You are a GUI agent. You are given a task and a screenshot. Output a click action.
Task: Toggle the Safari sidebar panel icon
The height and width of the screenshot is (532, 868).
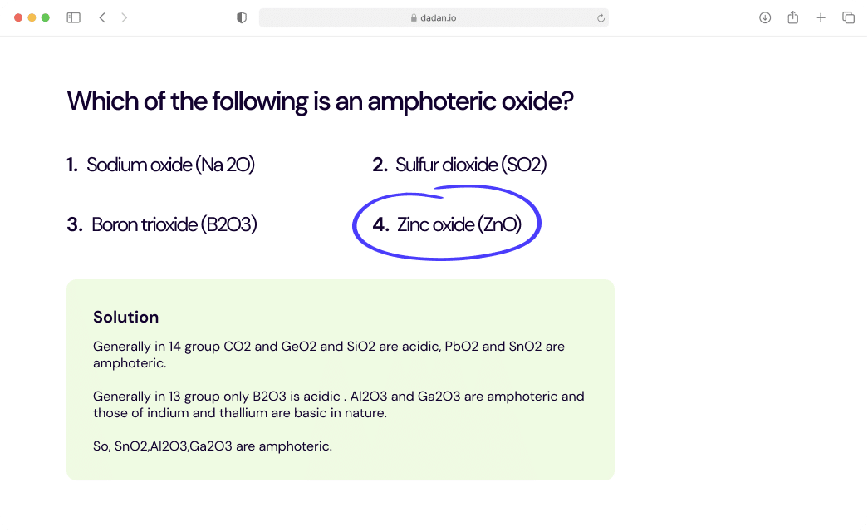[73, 17]
